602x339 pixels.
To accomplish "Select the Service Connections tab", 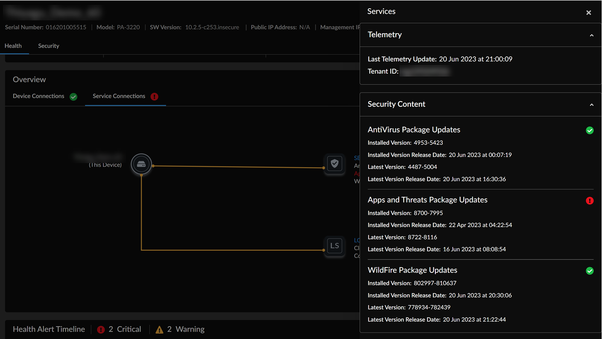I will [119, 96].
